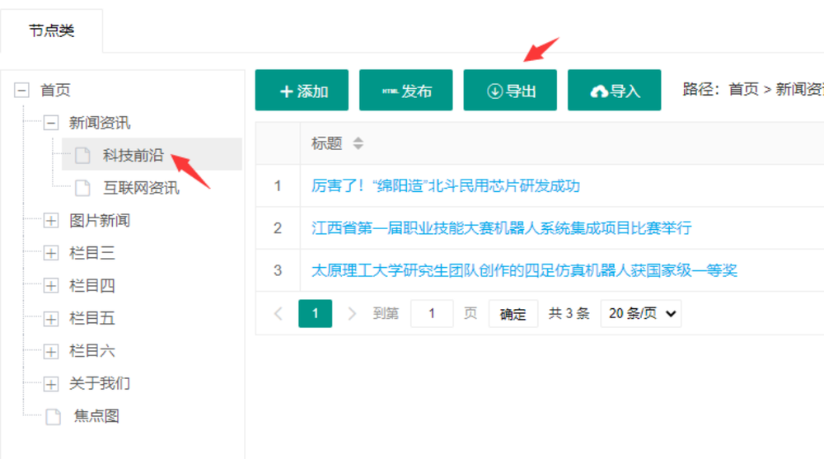Go to the next page arrow

click(x=352, y=314)
